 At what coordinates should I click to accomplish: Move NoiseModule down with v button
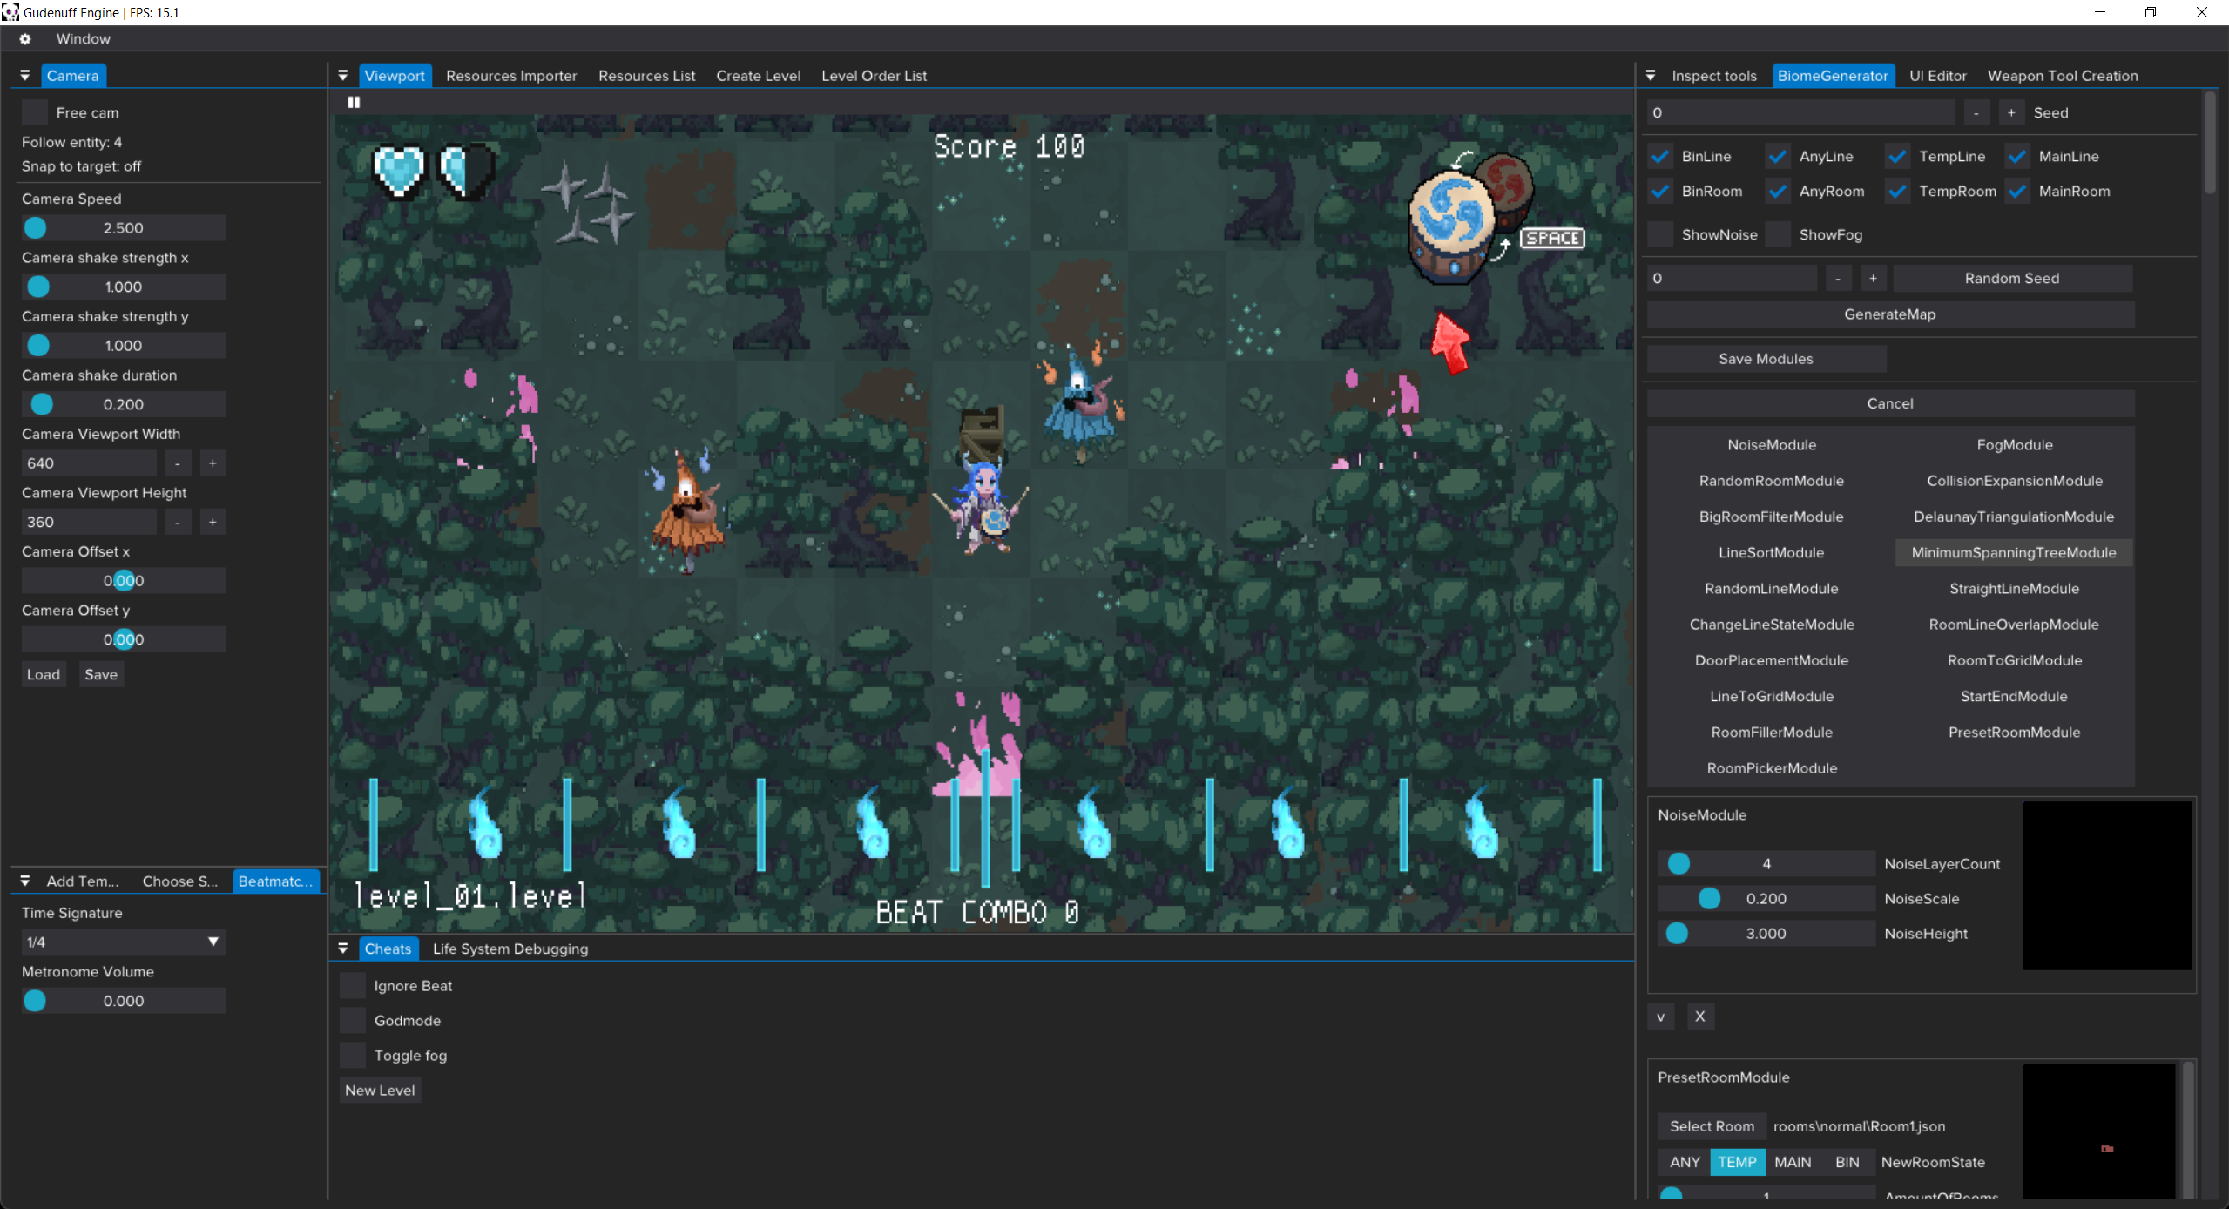[1660, 1017]
